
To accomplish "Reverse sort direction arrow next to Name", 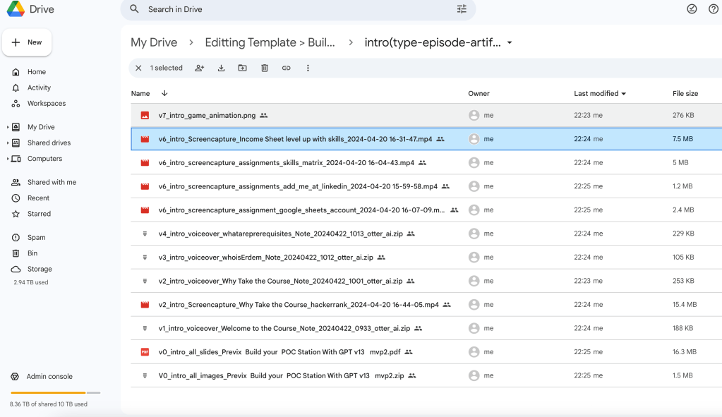I will tap(164, 93).
